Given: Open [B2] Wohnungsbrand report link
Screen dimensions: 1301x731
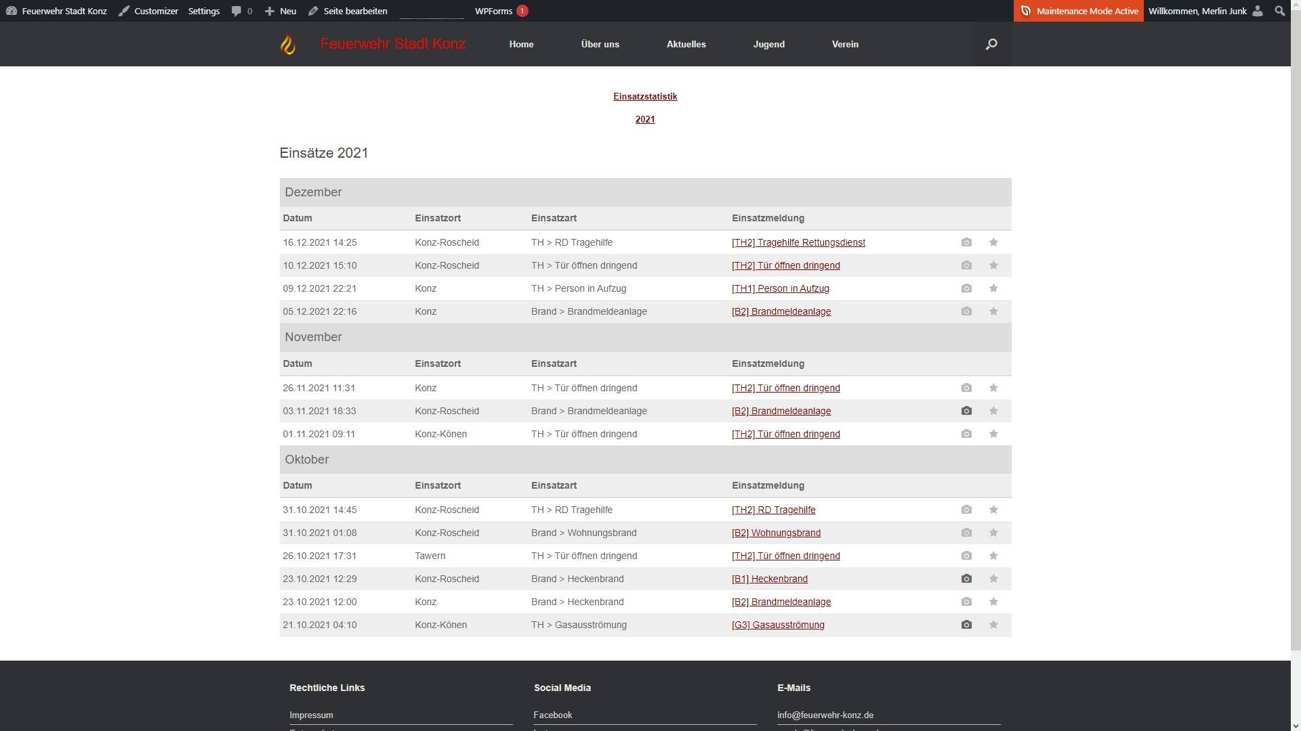Looking at the screenshot, I should tap(776, 533).
